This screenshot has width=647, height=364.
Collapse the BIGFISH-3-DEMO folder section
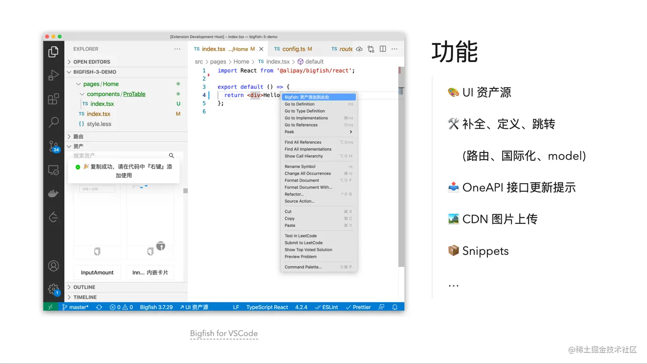tap(126, 72)
